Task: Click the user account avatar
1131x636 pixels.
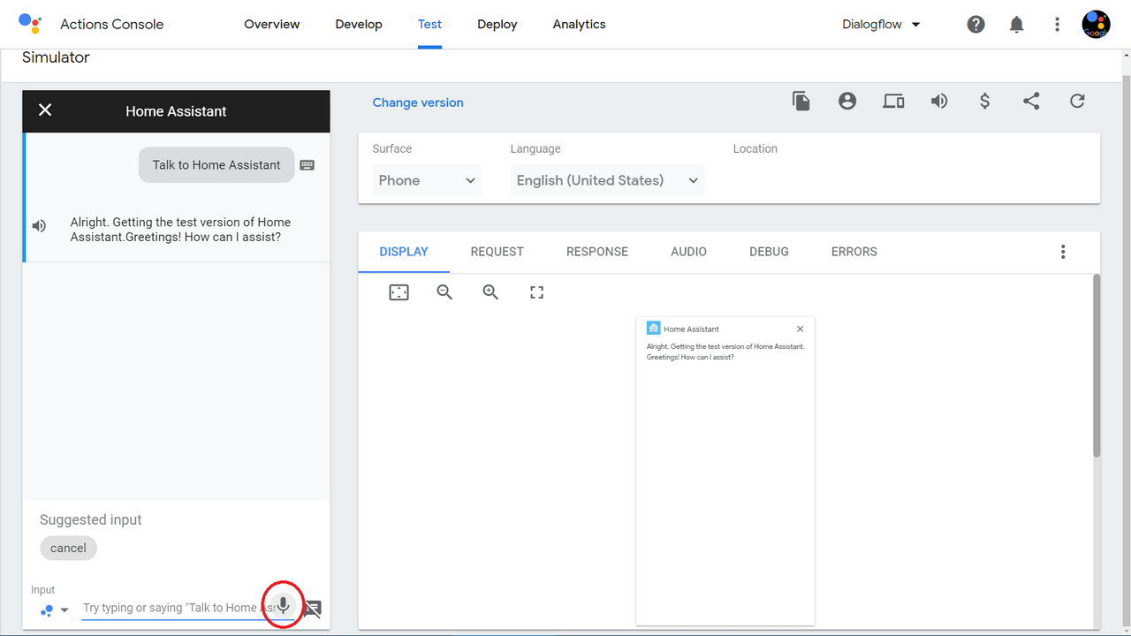Action: 1097,25
